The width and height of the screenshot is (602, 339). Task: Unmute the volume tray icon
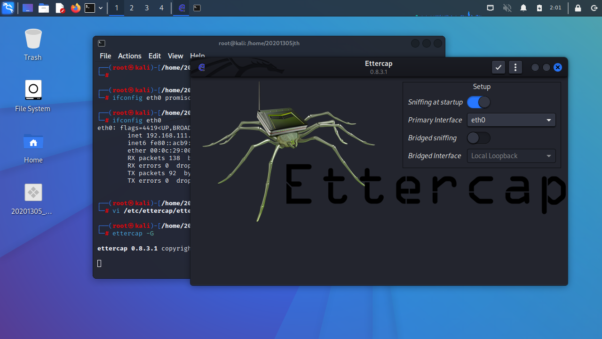[x=507, y=8]
